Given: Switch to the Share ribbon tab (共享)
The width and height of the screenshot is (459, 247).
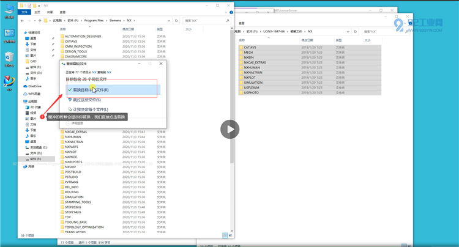Looking at the screenshot, I should pyautogui.click(x=50, y=12).
